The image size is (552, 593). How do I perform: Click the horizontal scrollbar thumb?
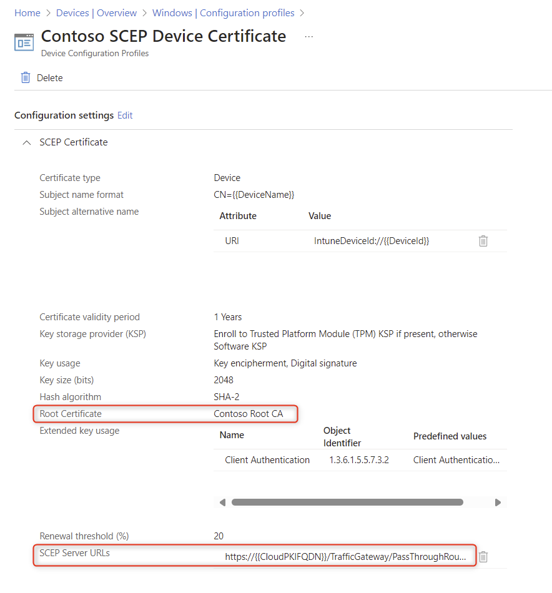pos(347,502)
